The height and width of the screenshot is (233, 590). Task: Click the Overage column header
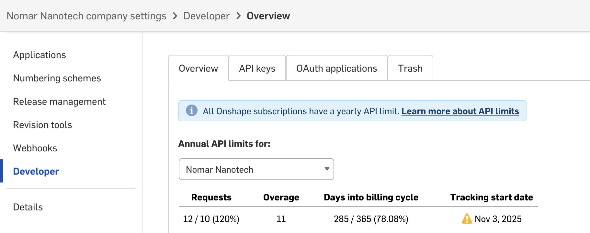[x=281, y=197]
